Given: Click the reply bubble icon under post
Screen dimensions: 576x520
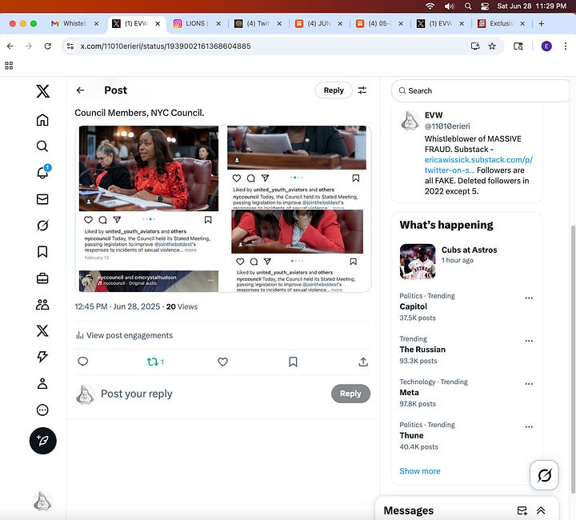Looking at the screenshot, I should pos(83,362).
